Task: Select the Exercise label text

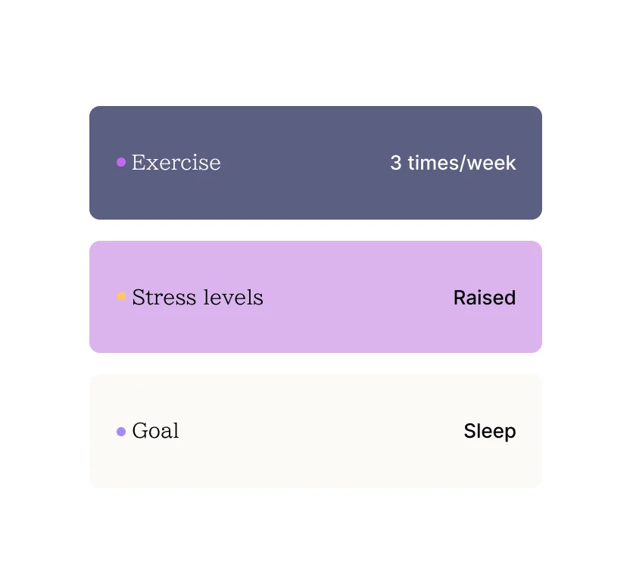Action: pyautogui.click(x=176, y=162)
